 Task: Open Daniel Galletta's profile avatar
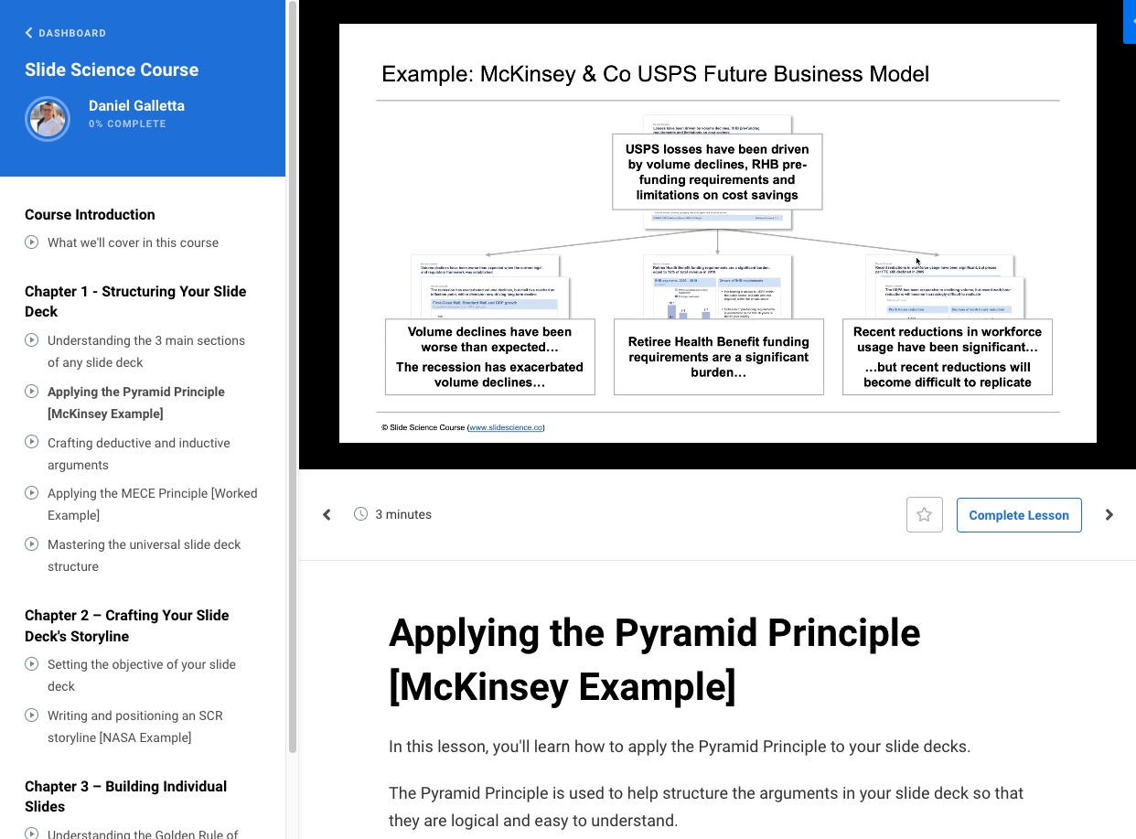coord(48,118)
